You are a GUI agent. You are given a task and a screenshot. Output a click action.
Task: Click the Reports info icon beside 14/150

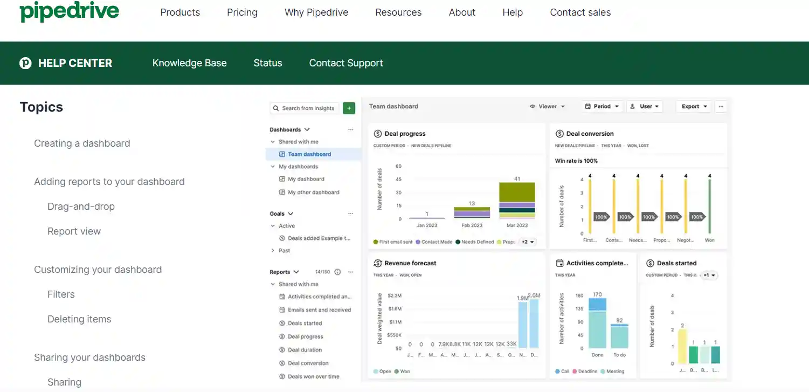338,272
